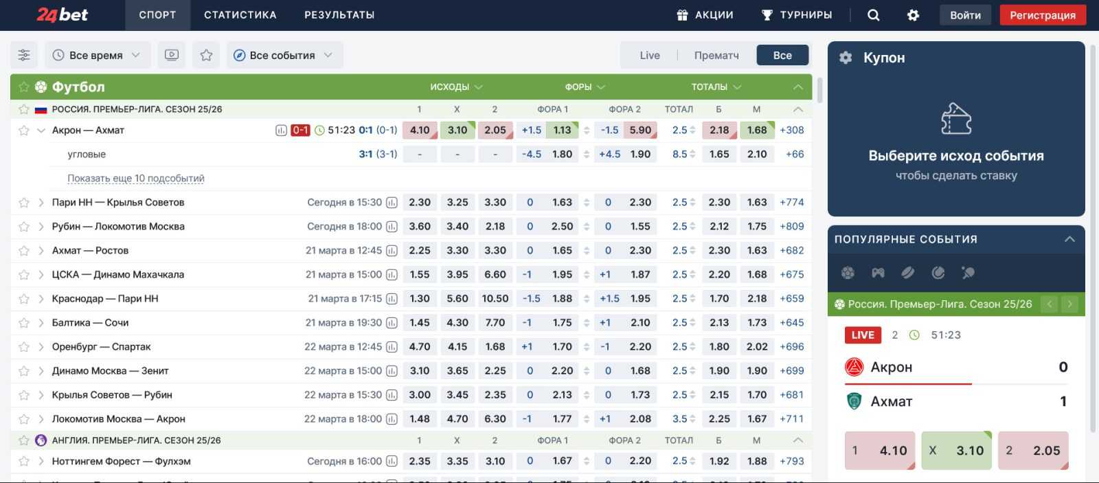This screenshot has height=483, width=1099.
Task: Open statistics icon for Акрон — Ахмат
Action: [x=281, y=130]
